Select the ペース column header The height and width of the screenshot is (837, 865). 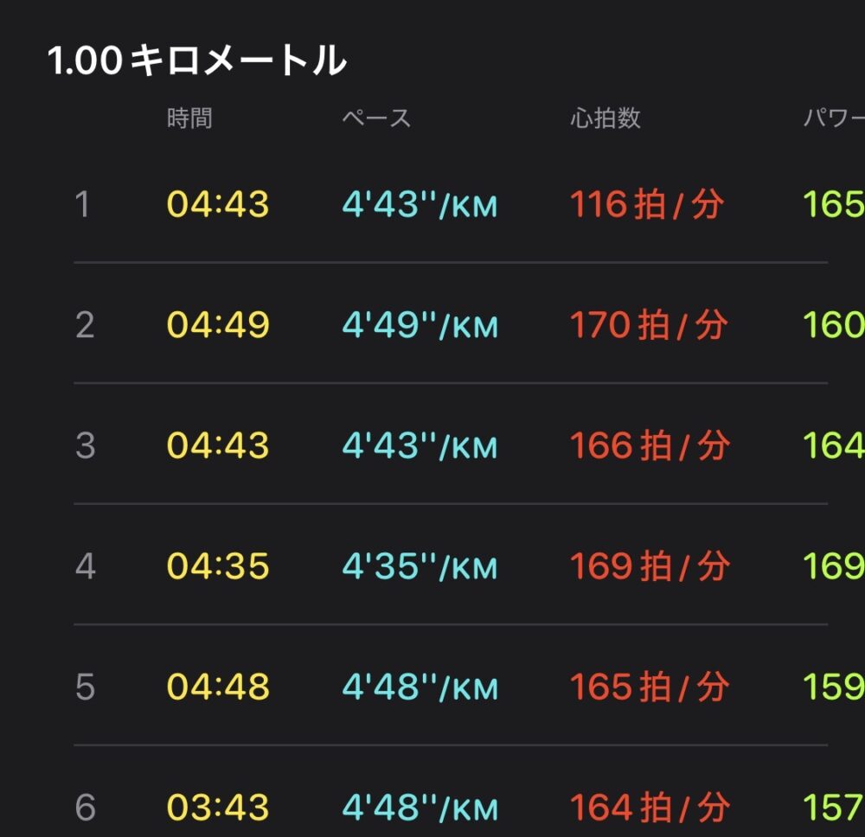(x=376, y=118)
